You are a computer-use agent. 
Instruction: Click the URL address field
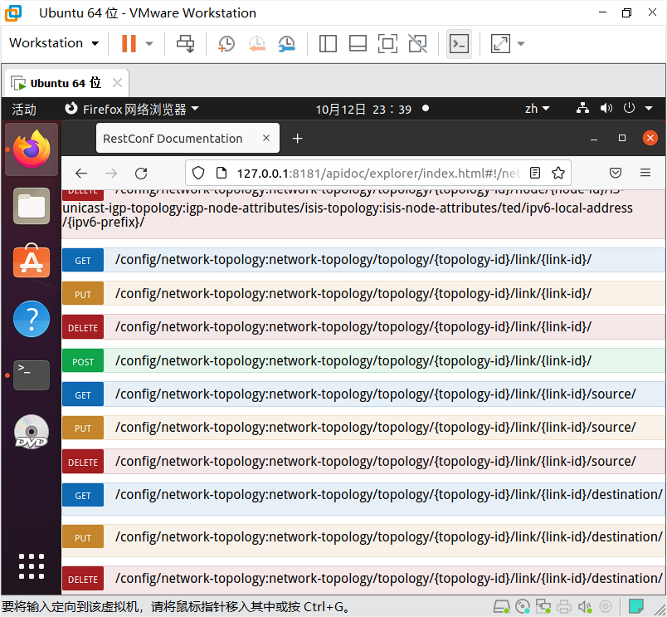(378, 174)
